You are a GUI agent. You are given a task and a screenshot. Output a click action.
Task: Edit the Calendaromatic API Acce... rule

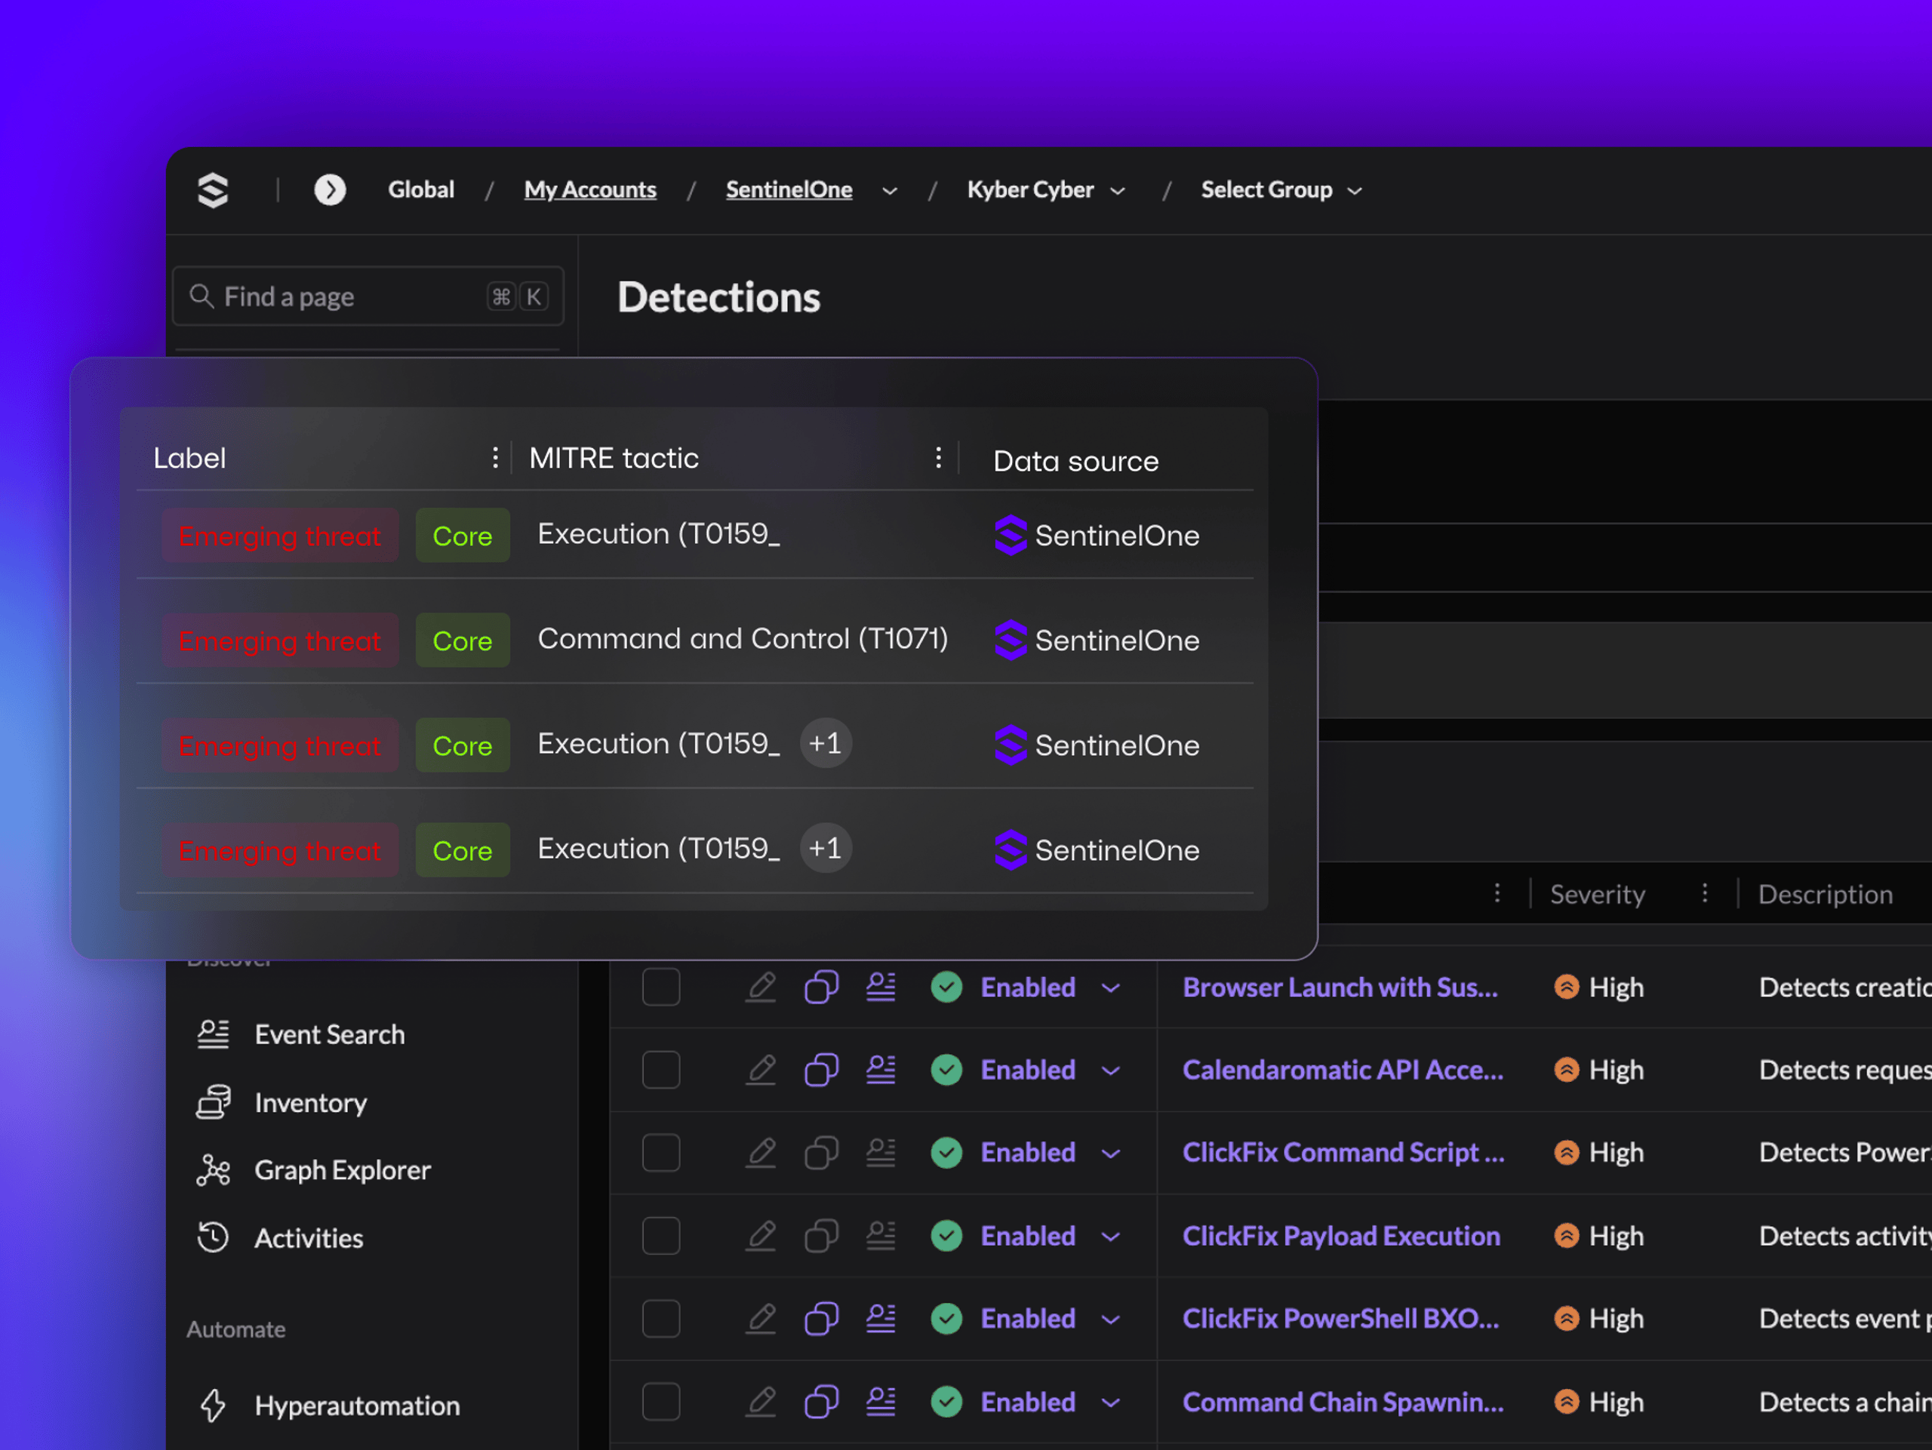click(761, 1069)
